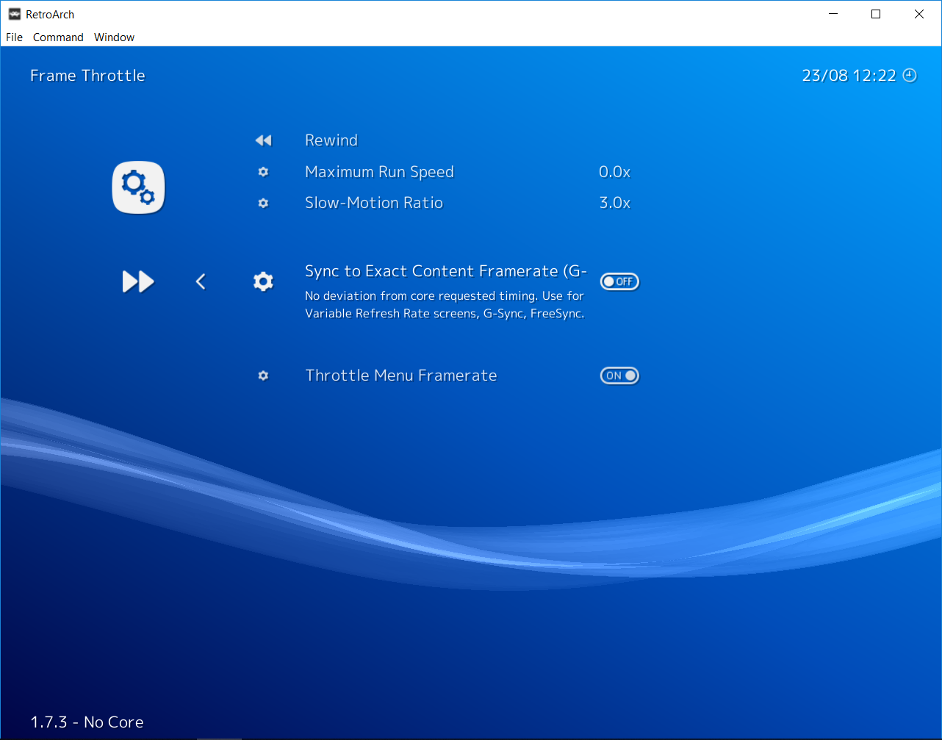The width and height of the screenshot is (942, 740).
Task: Click the gear icon beside Throttle Menu Framerate
Action: 263,376
